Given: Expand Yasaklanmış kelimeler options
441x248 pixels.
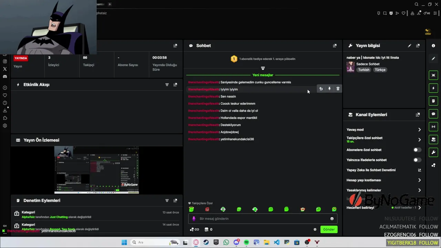Looking at the screenshot, I should coord(419,190).
